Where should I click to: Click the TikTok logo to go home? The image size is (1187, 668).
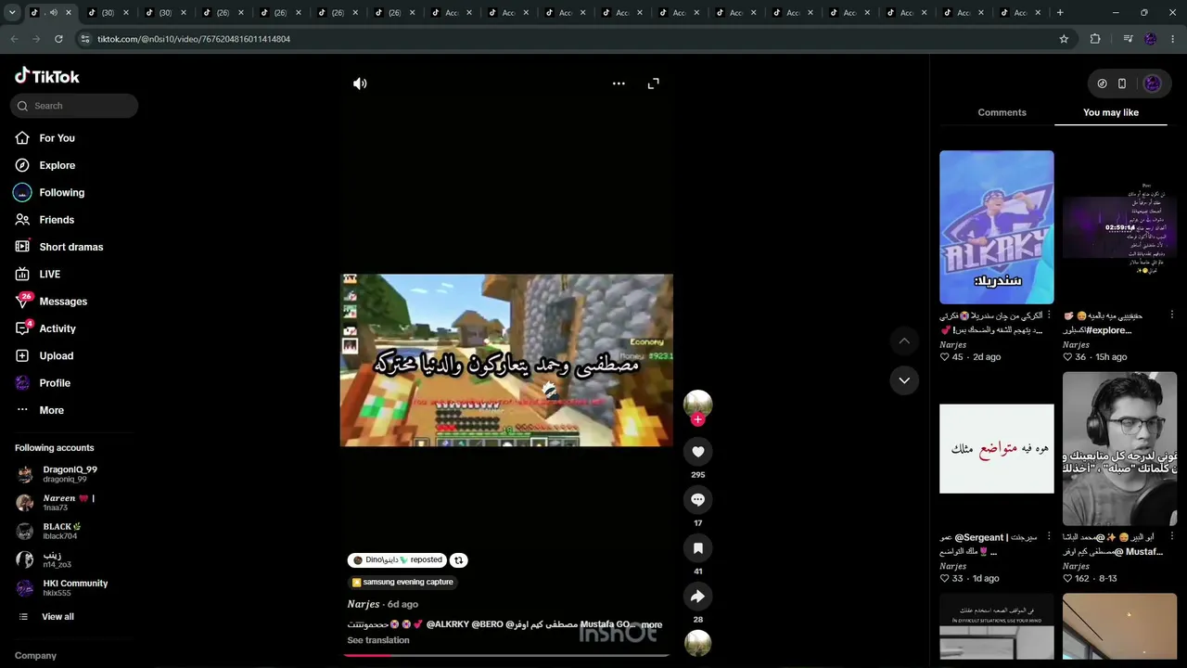pyautogui.click(x=47, y=76)
